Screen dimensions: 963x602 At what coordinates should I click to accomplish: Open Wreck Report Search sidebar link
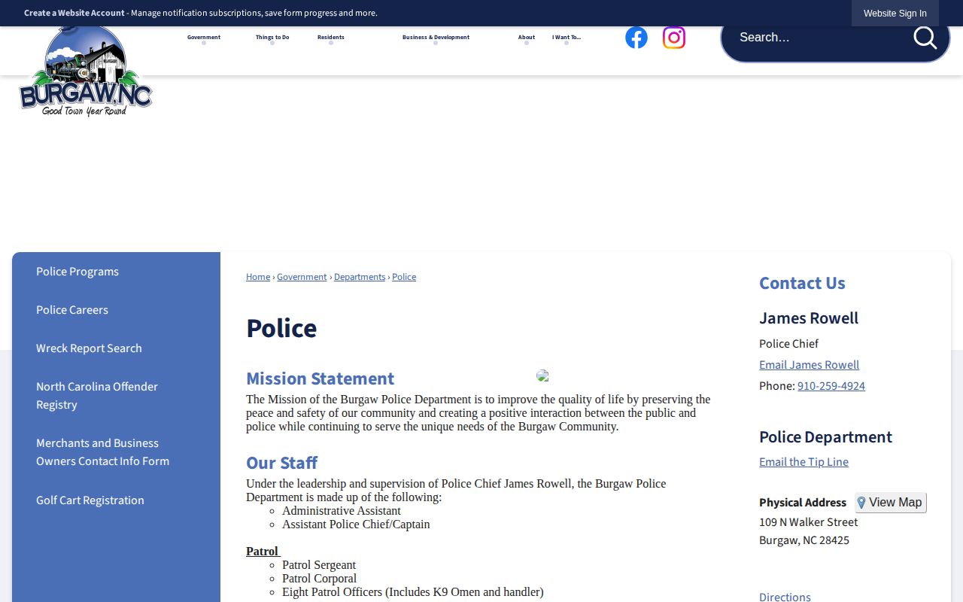click(x=89, y=348)
